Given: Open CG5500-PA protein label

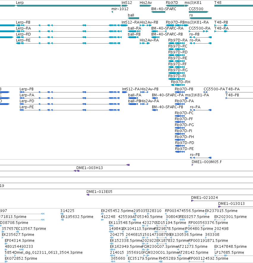Looking at the screenshot, I should click(214, 89).
